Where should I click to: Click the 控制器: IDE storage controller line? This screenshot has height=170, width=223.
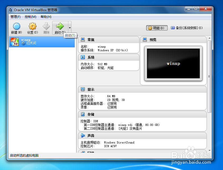89,121
